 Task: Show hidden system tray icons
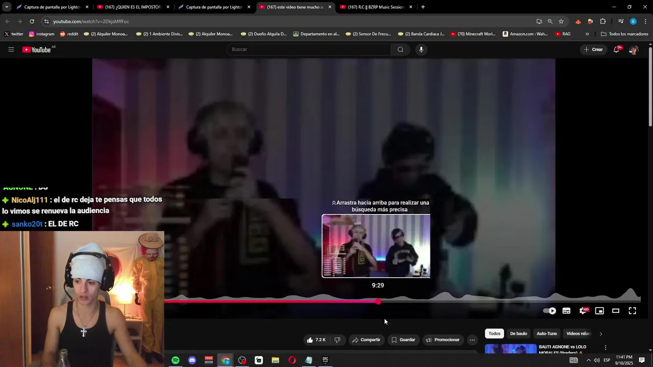(588, 360)
